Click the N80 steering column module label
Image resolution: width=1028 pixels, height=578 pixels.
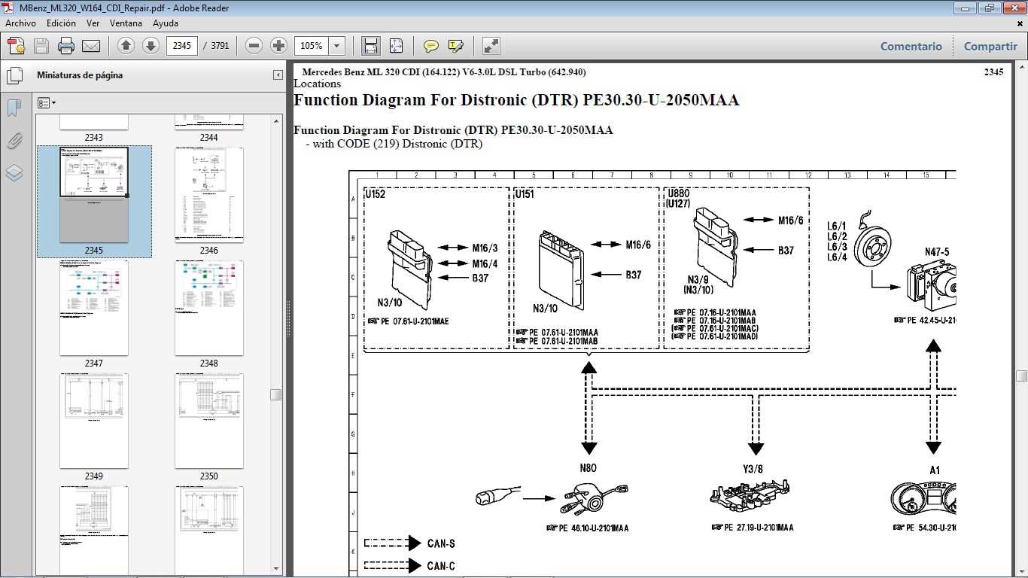pyautogui.click(x=589, y=468)
